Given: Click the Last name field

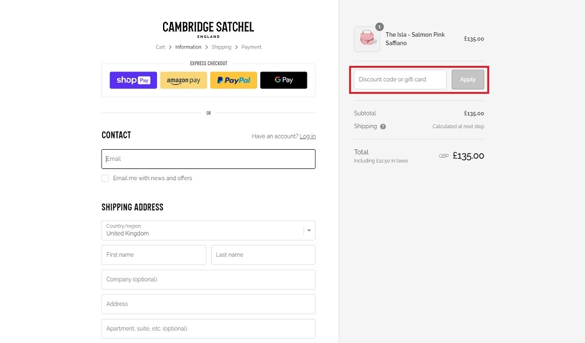Looking at the screenshot, I should (263, 255).
